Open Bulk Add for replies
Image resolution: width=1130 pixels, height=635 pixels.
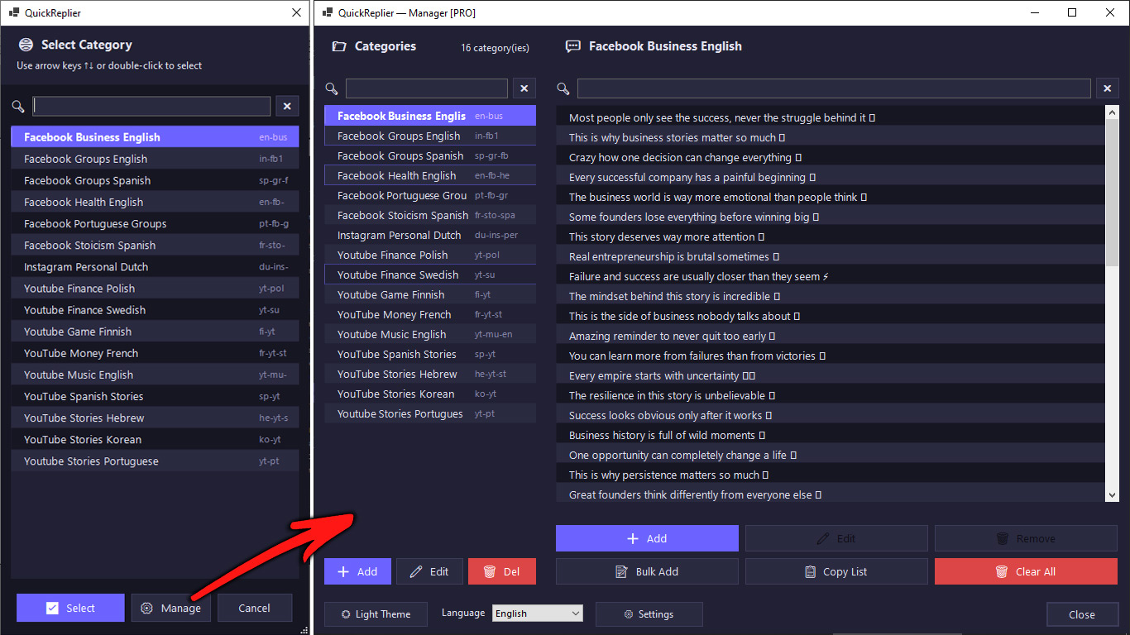tap(647, 571)
